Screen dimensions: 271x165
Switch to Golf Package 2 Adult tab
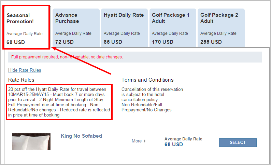[221, 28]
